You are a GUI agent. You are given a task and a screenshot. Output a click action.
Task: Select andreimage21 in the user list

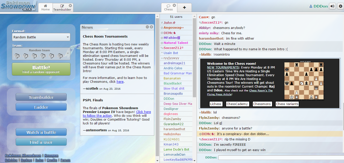[x=176, y=63]
